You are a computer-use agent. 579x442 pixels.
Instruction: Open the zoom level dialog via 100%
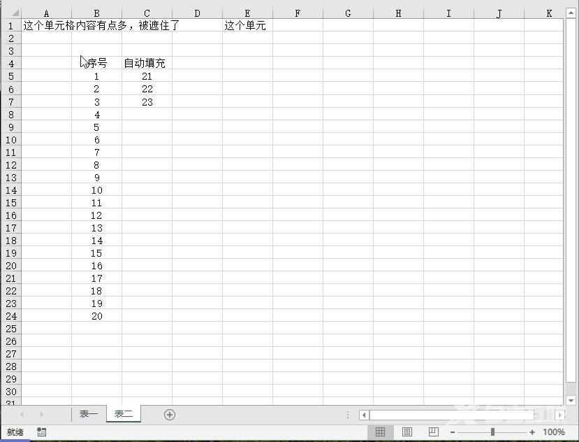554,432
